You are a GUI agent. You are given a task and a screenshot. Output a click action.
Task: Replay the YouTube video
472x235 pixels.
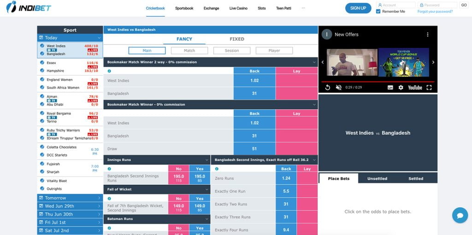[x=328, y=88]
